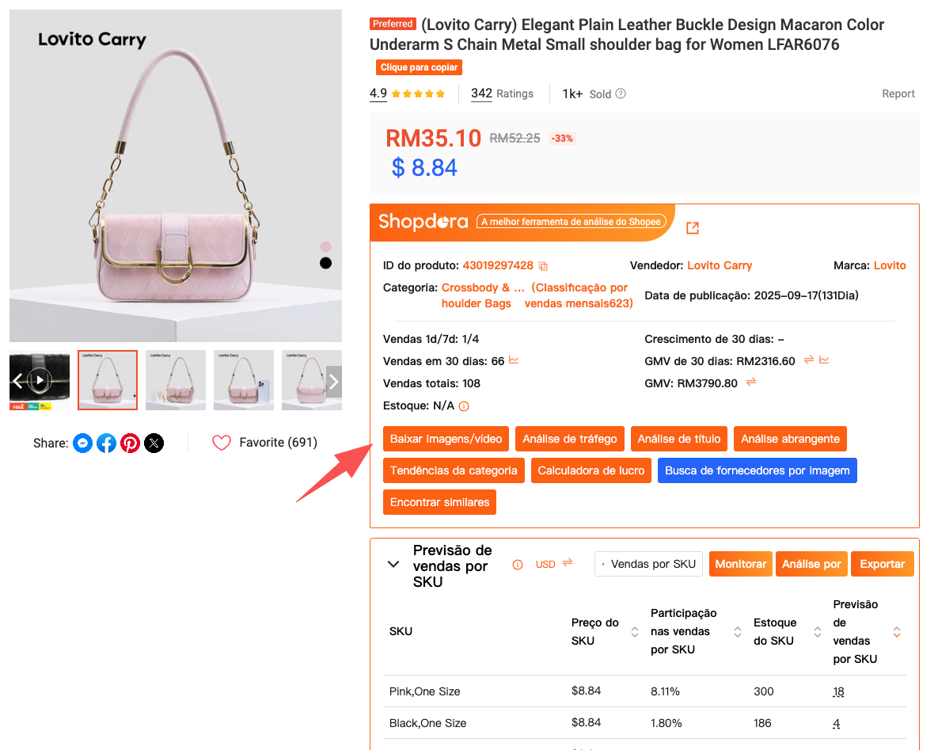Share product via Messenger icon
Image resolution: width=938 pixels, height=750 pixels.
83,444
